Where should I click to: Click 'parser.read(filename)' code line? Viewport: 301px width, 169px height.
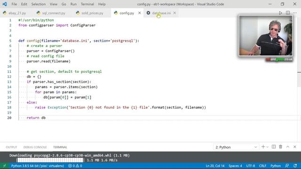pyautogui.click(x=48, y=61)
